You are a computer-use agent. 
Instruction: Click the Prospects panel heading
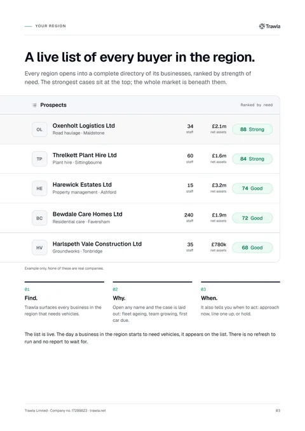pyautogui.click(x=53, y=105)
